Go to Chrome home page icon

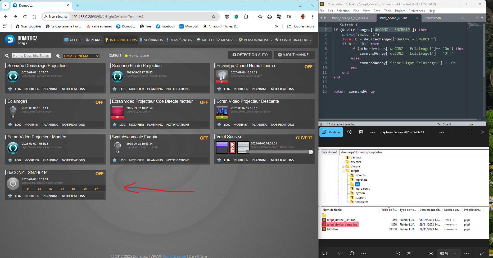34,17
